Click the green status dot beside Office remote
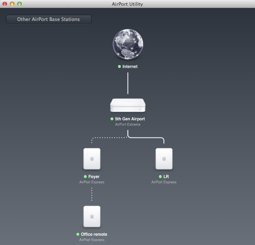The width and height of the screenshot is (255, 245). pyautogui.click(x=78, y=234)
